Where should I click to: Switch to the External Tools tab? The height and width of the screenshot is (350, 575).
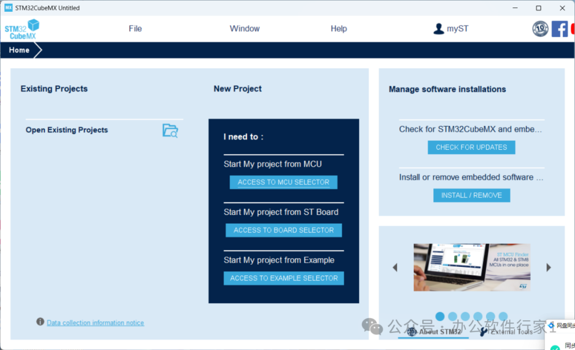tap(506, 332)
